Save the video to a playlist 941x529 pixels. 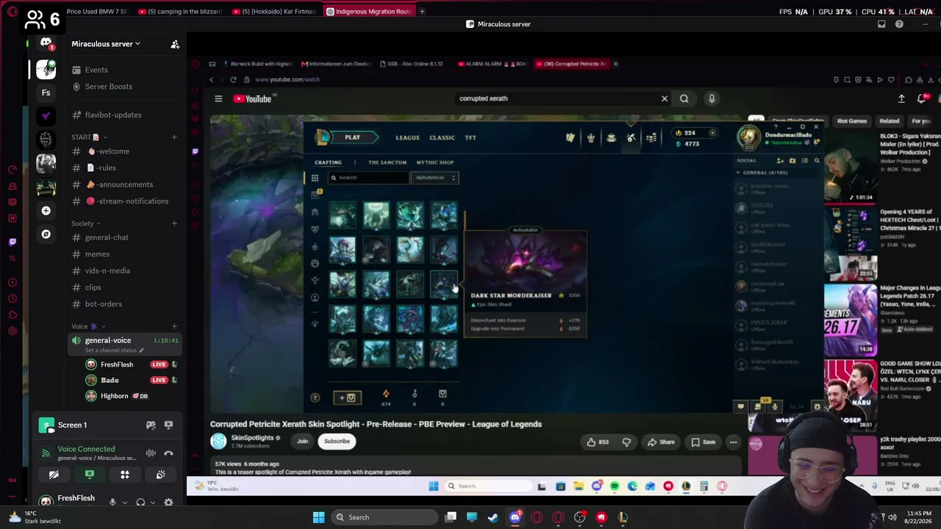[703, 442]
